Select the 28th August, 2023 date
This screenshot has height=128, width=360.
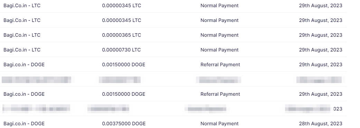coord(321,124)
